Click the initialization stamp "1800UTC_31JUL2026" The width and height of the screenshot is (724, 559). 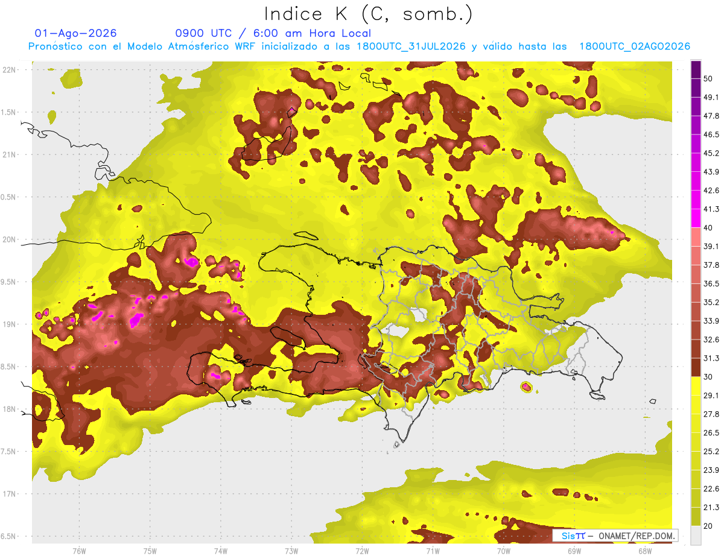(411, 46)
